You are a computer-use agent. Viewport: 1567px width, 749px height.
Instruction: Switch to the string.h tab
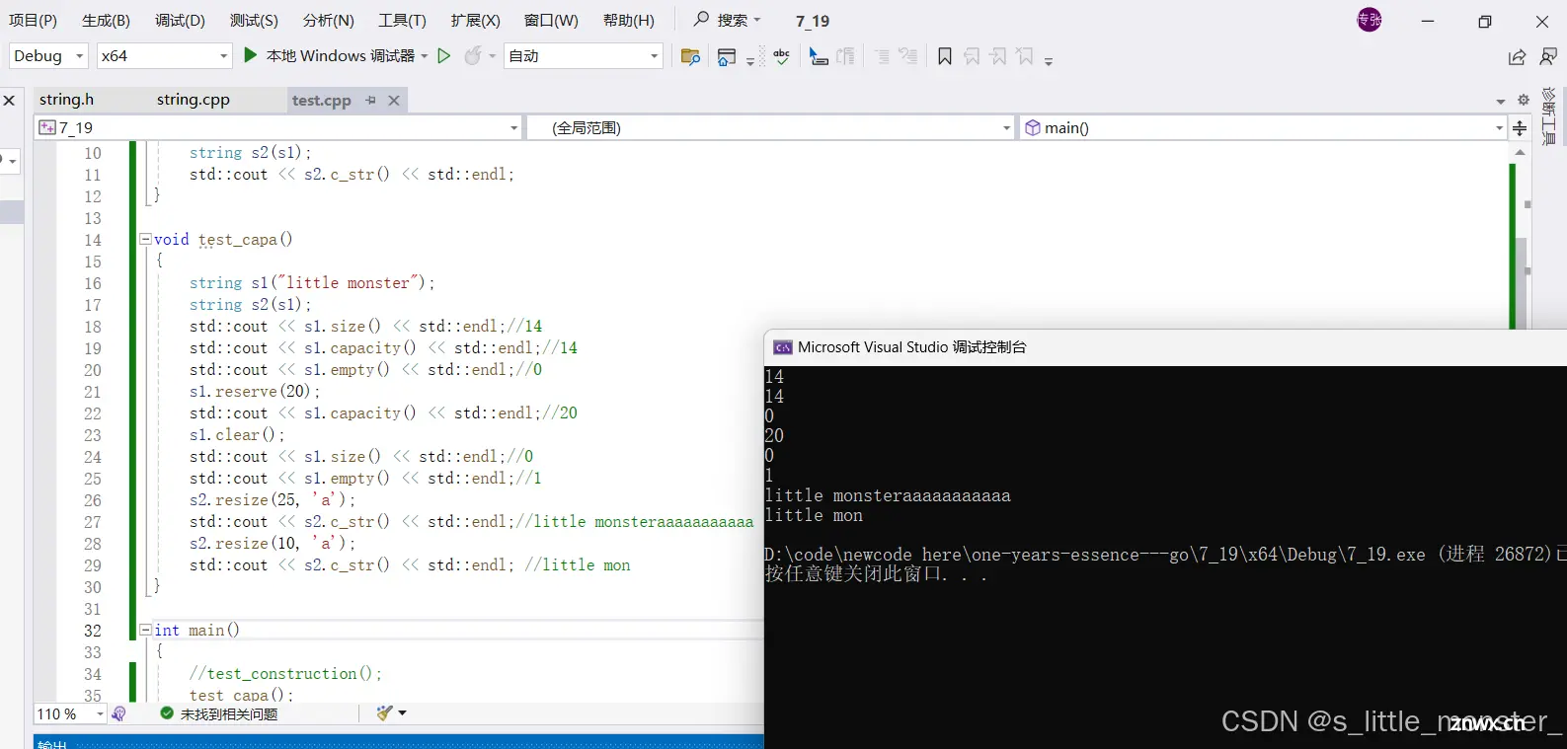(66, 99)
